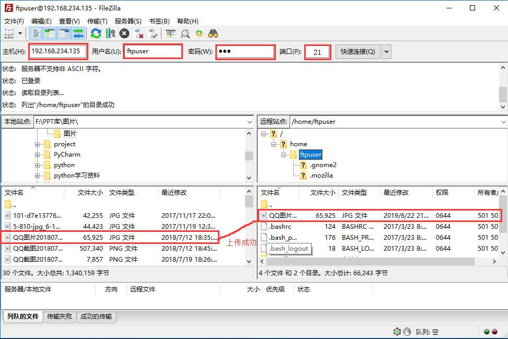Toggle the remote directory tree display
The image size is (508, 339).
click(64, 33)
